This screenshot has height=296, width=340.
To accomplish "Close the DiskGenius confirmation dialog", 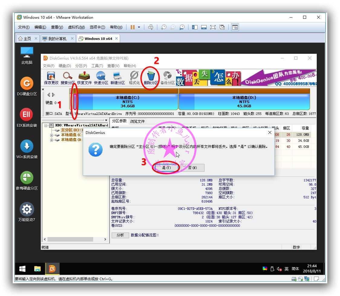I will (270, 132).
